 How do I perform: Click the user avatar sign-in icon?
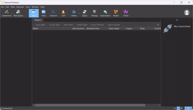pos(187,12)
